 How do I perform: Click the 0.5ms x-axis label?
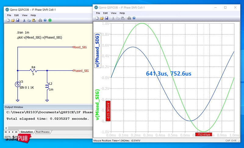point(173,135)
